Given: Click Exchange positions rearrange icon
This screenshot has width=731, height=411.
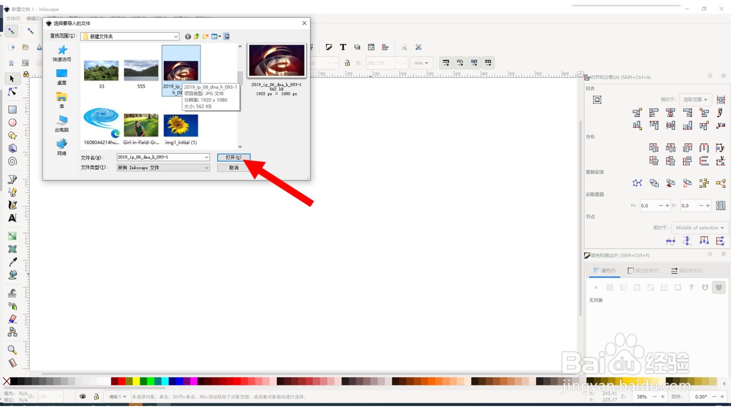Looking at the screenshot, I should (x=654, y=183).
